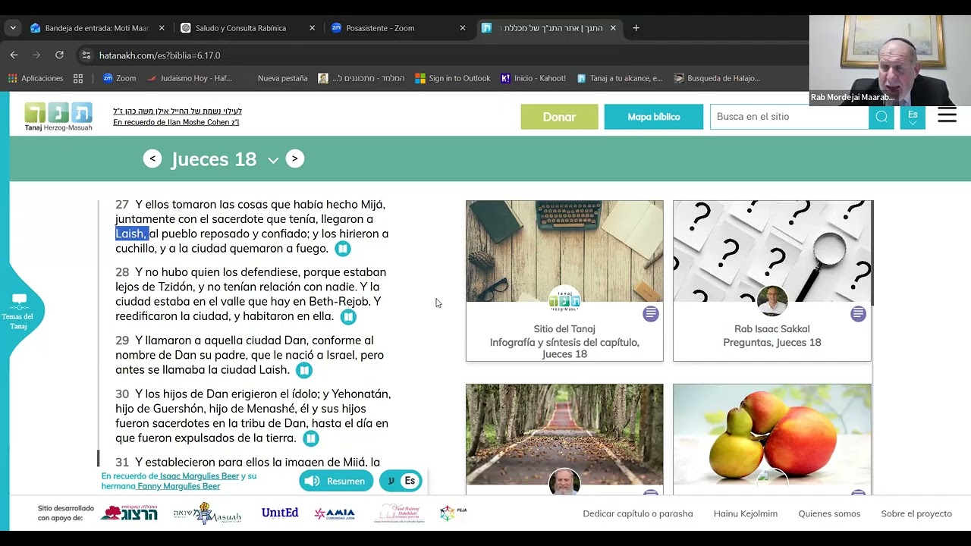971x546 pixels.
Task: Click the search magnifier icon next to search box
Action: coord(881,117)
